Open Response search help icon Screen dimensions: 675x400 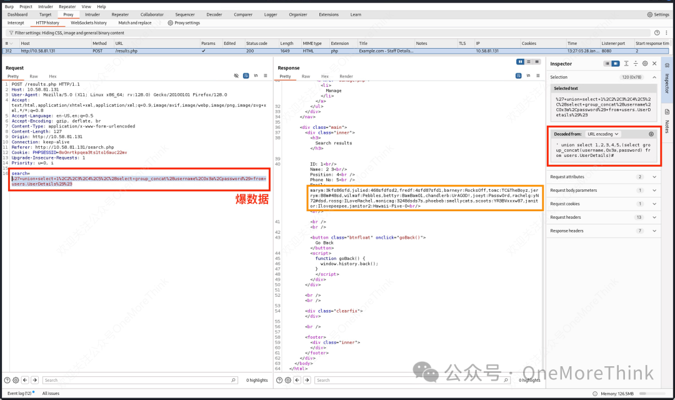[x=279, y=380]
